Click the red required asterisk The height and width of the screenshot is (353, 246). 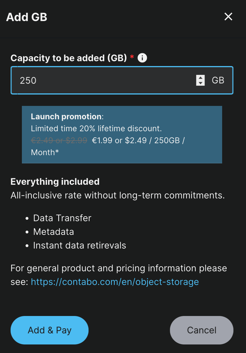(132, 57)
